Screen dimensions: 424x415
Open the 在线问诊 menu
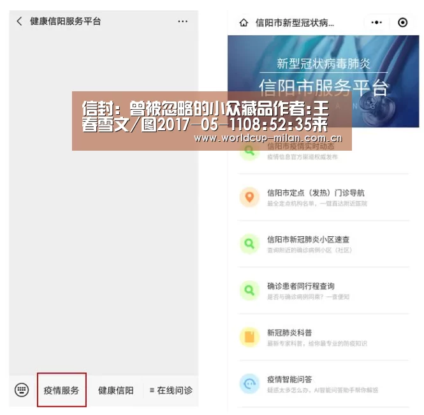coord(171,390)
